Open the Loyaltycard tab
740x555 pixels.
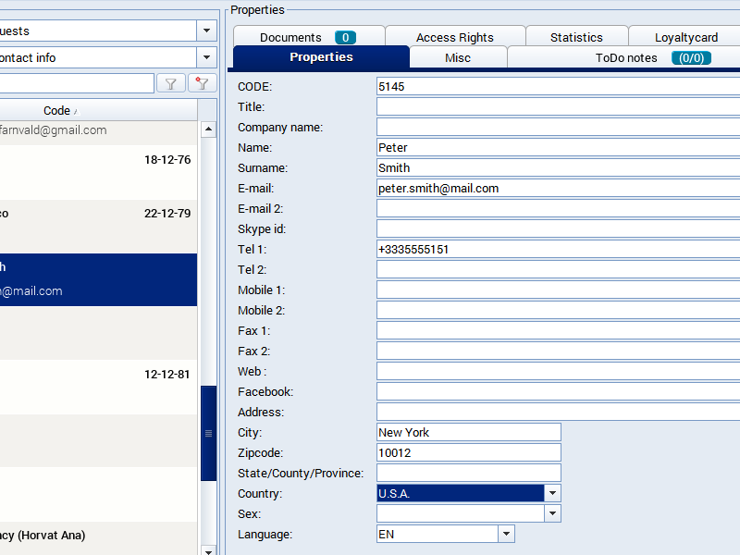click(x=685, y=37)
